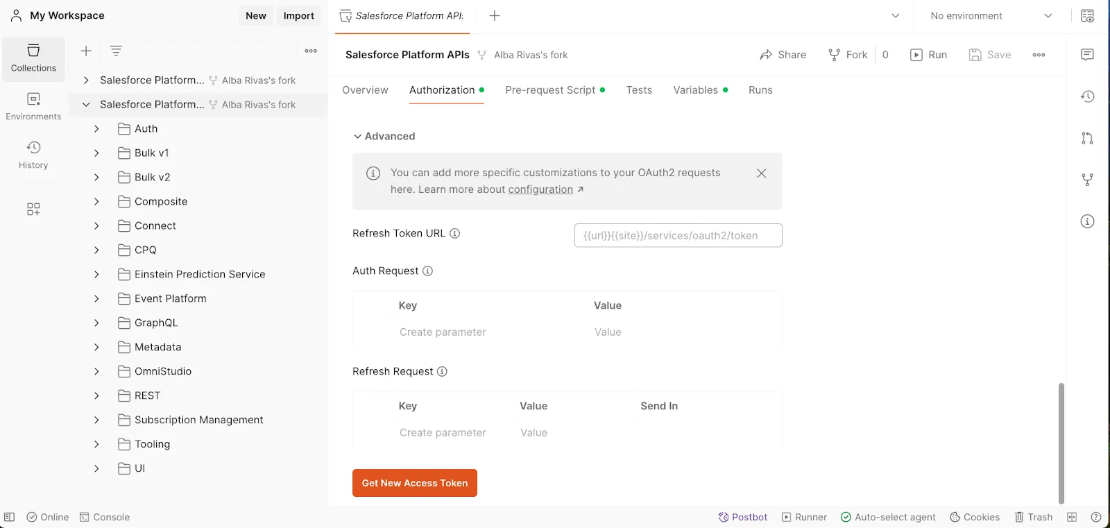This screenshot has height=528, width=1110.
Task: Click the vertical scrollbar in the Authorization pane
Action: [x=1061, y=443]
